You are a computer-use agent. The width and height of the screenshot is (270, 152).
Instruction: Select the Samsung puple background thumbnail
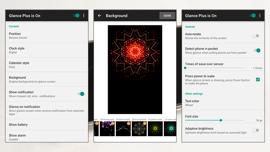point(107,129)
